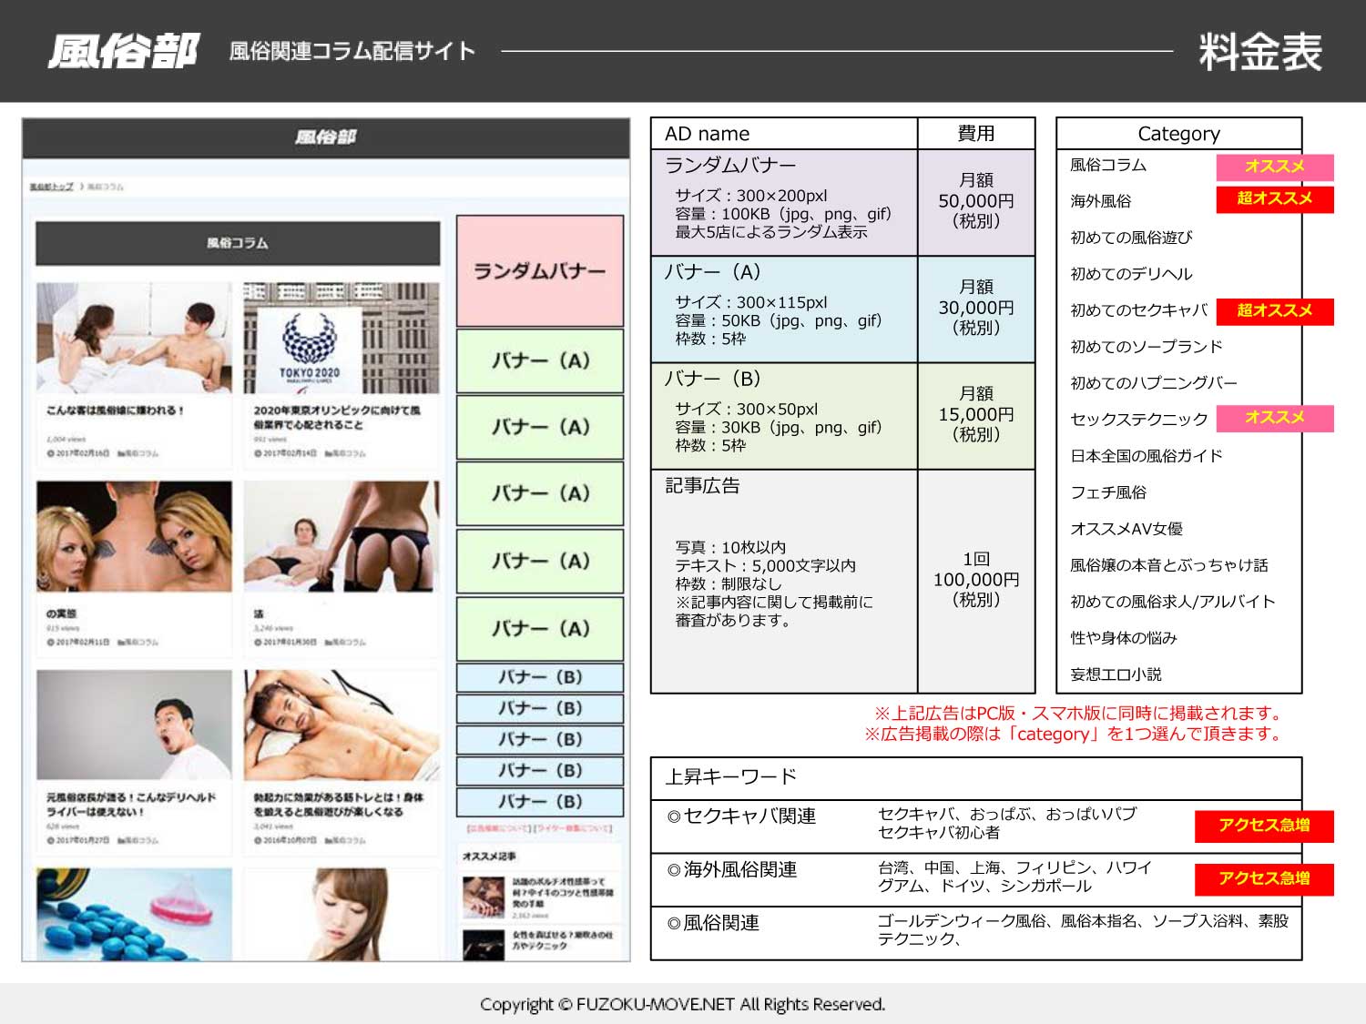
Task: Click the pink ランダムバナー ad box
Action: (x=540, y=270)
